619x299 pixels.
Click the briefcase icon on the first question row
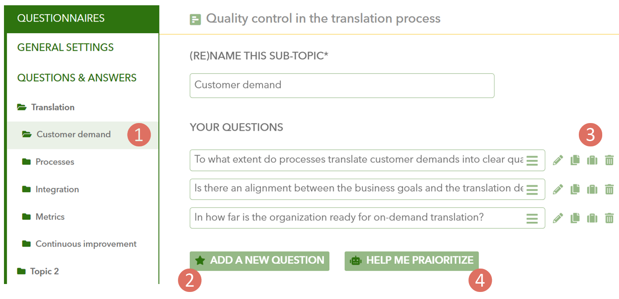(x=592, y=160)
